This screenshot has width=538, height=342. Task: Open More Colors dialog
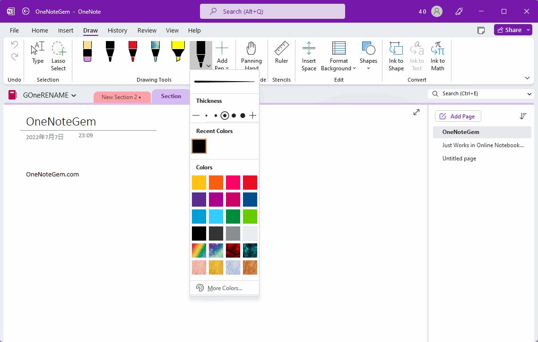tap(225, 288)
